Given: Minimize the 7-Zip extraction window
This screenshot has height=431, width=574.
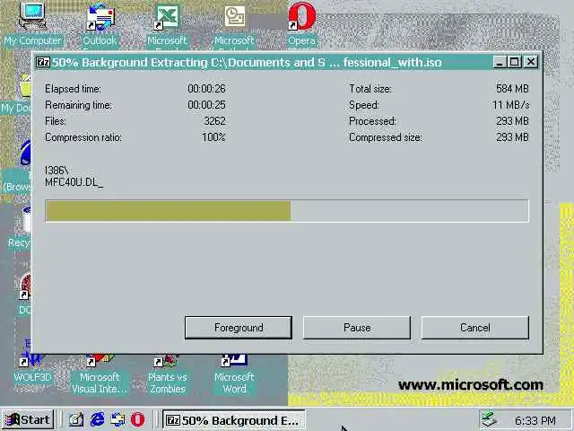Looking at the screenshot, I should pos(500,62).
